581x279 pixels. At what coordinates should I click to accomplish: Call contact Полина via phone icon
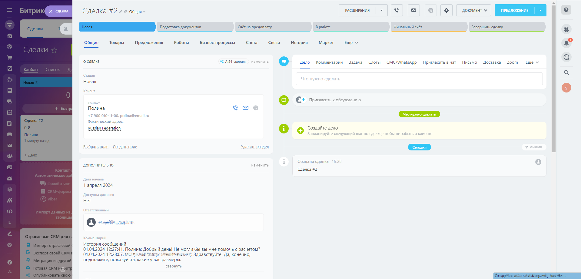tap(235, 108)
